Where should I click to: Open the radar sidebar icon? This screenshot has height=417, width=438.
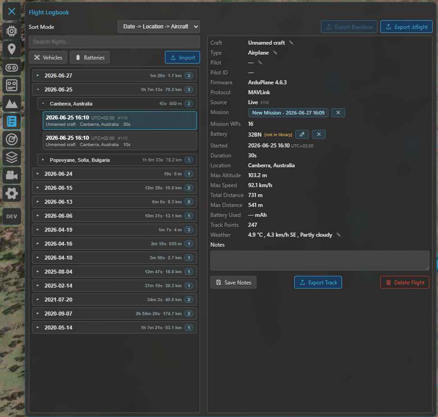pos(11,139)
